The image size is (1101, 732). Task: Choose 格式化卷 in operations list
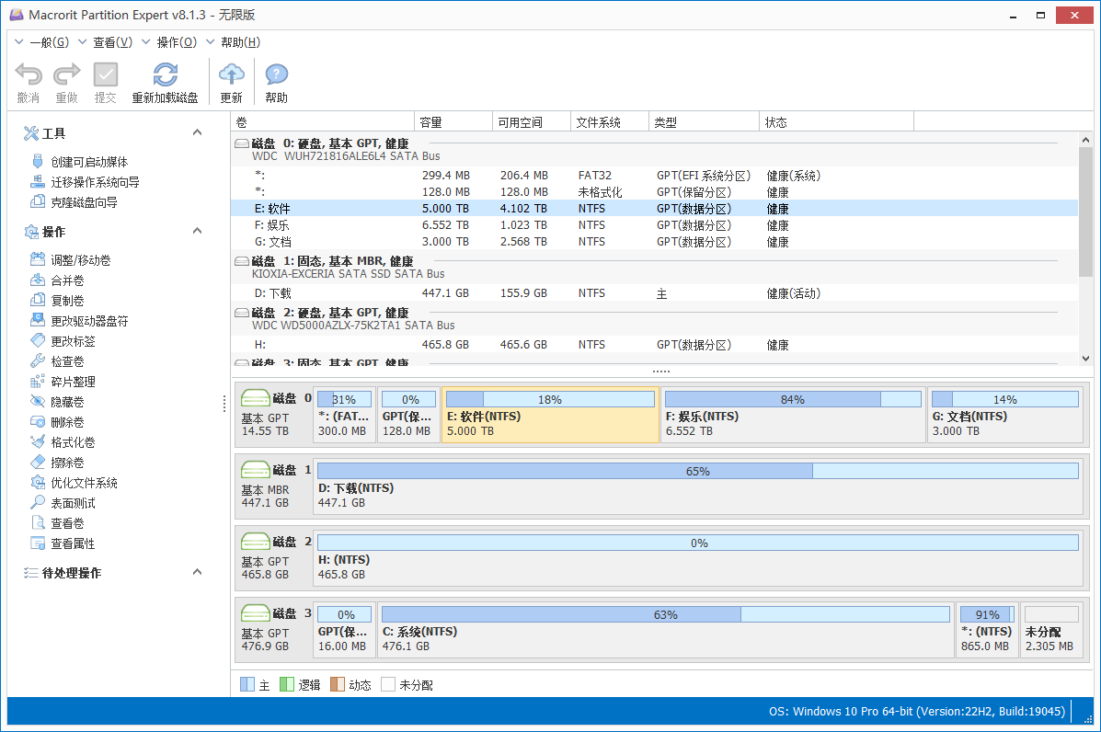(73, 442)
